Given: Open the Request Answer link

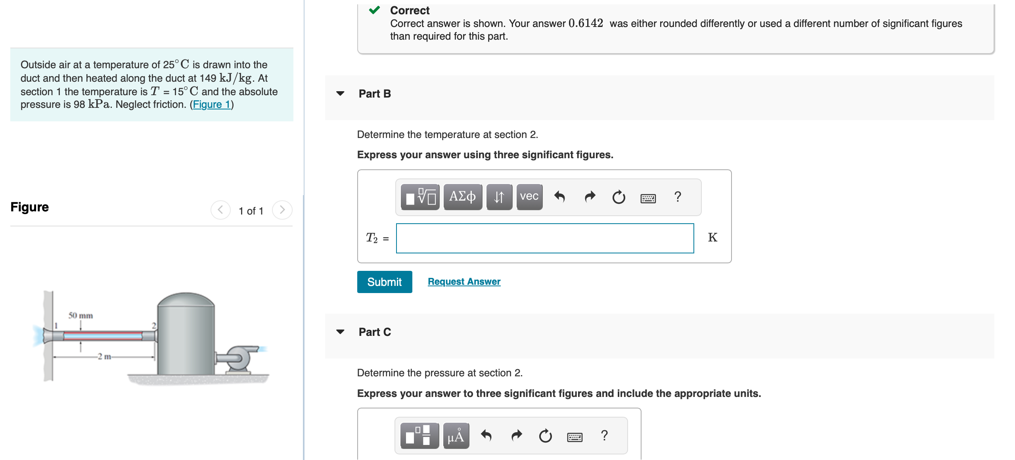Looking at the screenshot, I should 464,282.
